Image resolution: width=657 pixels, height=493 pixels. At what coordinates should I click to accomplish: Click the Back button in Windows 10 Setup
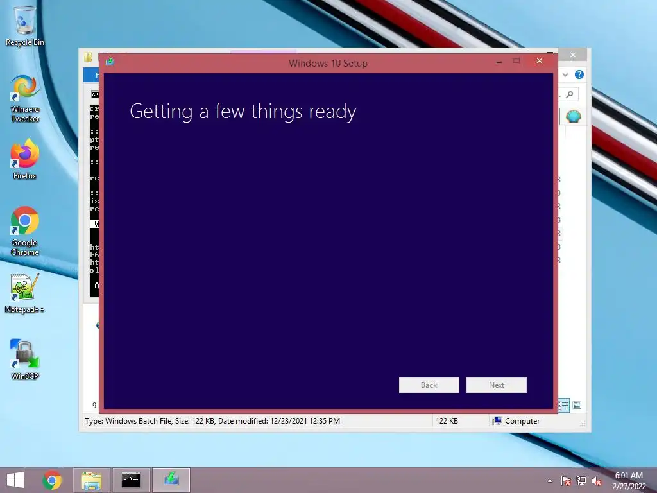point(429,385)
